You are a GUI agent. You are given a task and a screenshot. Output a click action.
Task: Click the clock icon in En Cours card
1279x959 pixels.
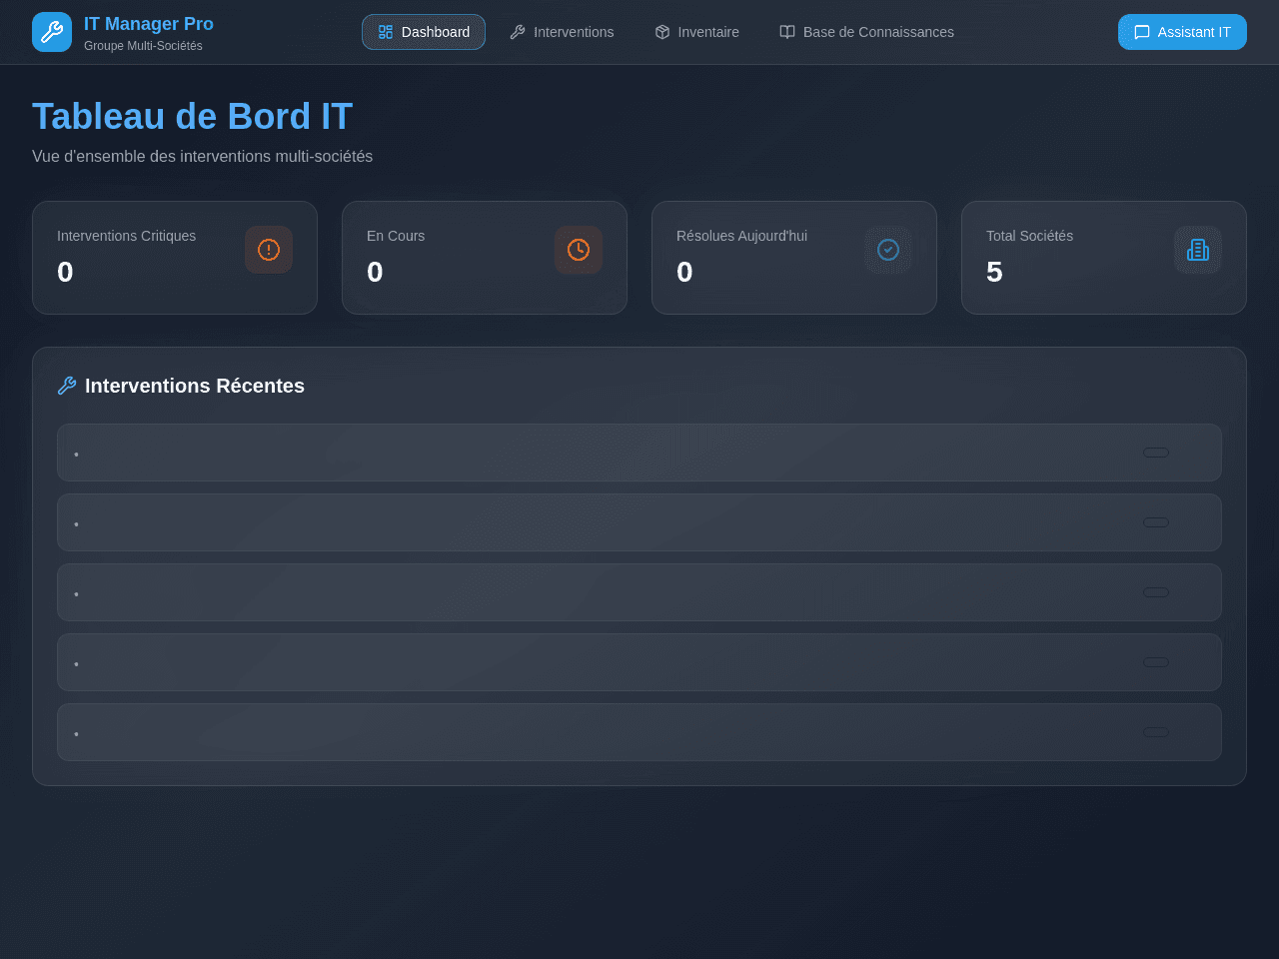click(579, 250)
